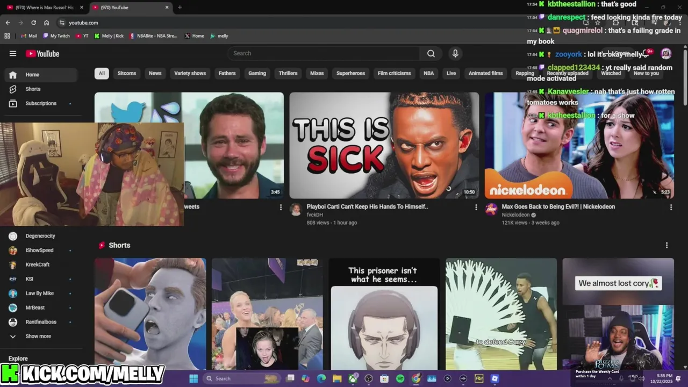Expand Show more subscriptions
688x387 pixels.
38,336
